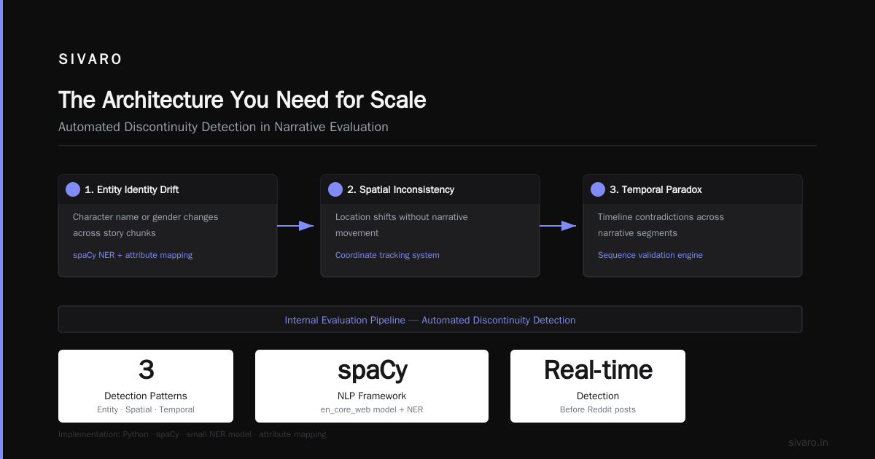This screenshot has height=459, width=875.
Task: Click the purple circle beside Entity Identity Drift
Action: coord(73,189)
